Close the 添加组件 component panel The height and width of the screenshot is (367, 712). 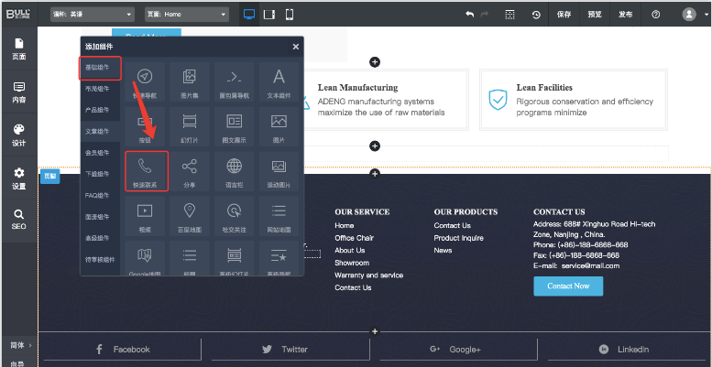coord(295,47)
